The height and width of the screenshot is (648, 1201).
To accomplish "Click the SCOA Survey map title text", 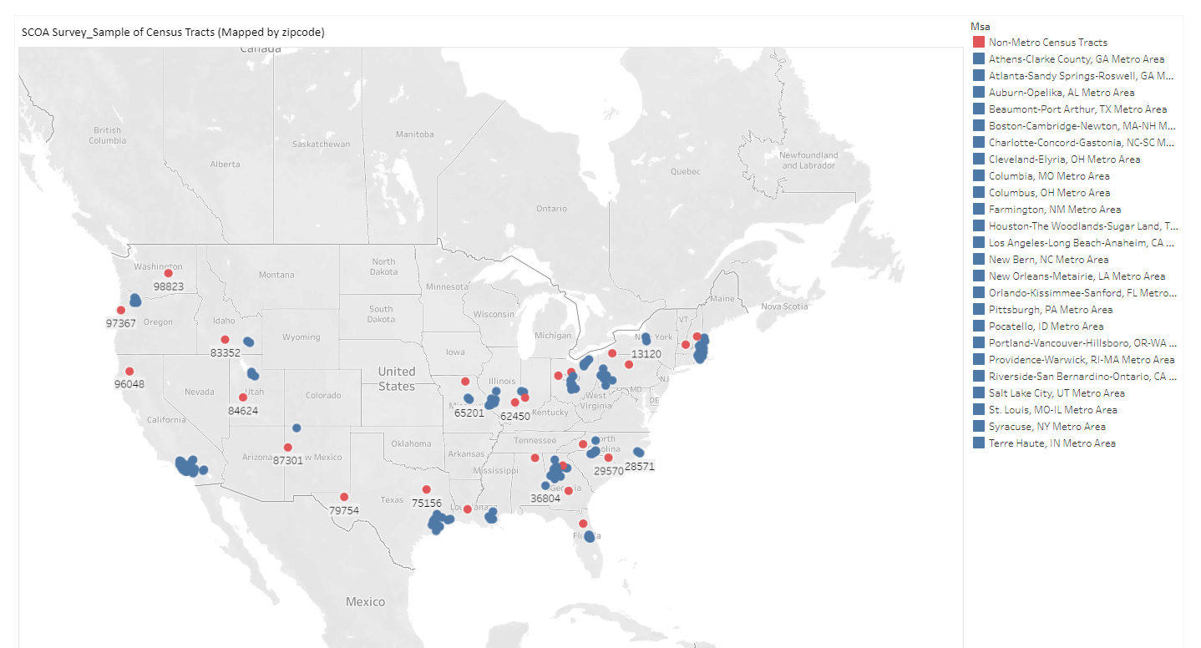I will click(x=173, y=32).
